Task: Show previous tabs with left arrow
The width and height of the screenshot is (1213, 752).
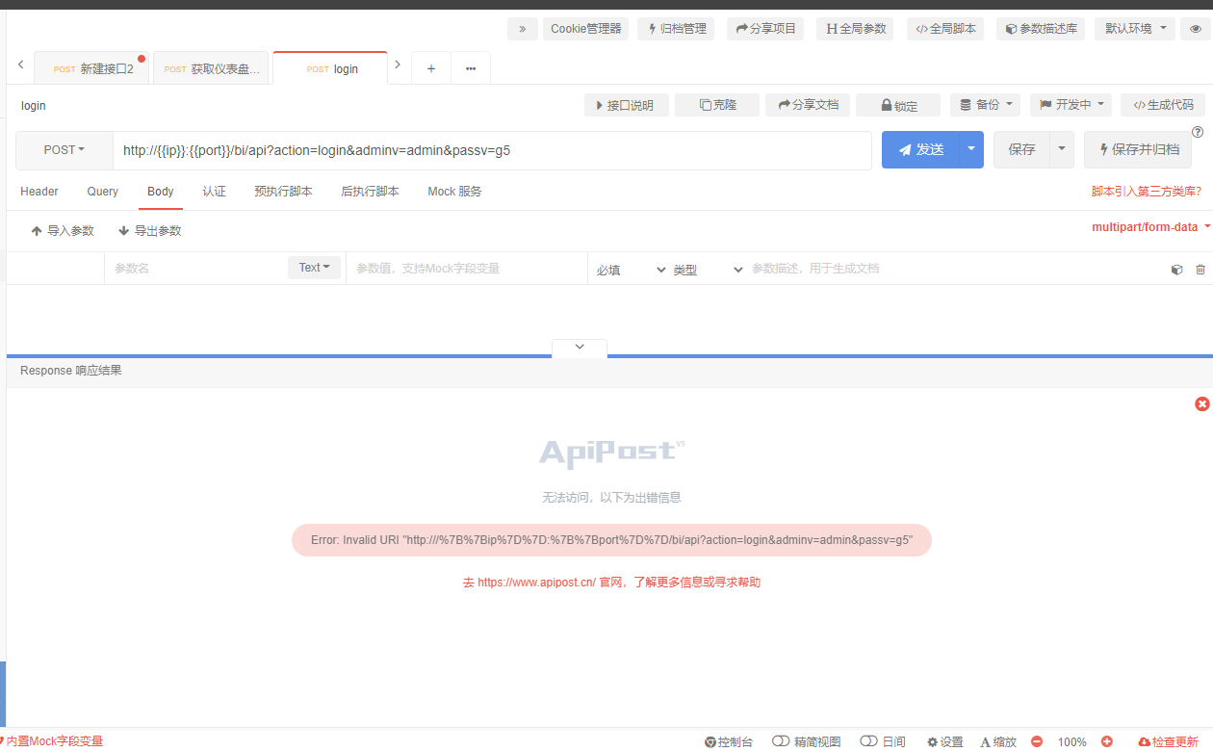Action: pos(20,65)
